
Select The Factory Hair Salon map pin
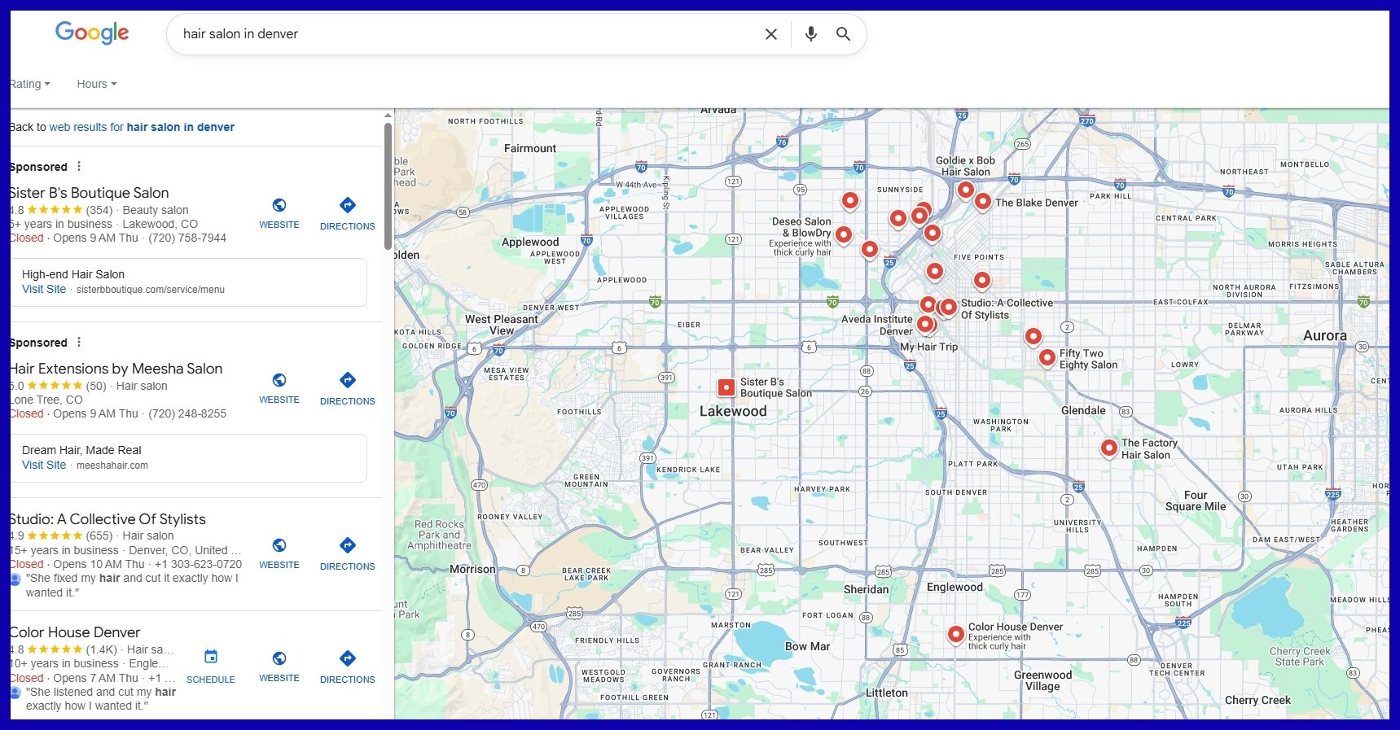[x=1108, y=448]
